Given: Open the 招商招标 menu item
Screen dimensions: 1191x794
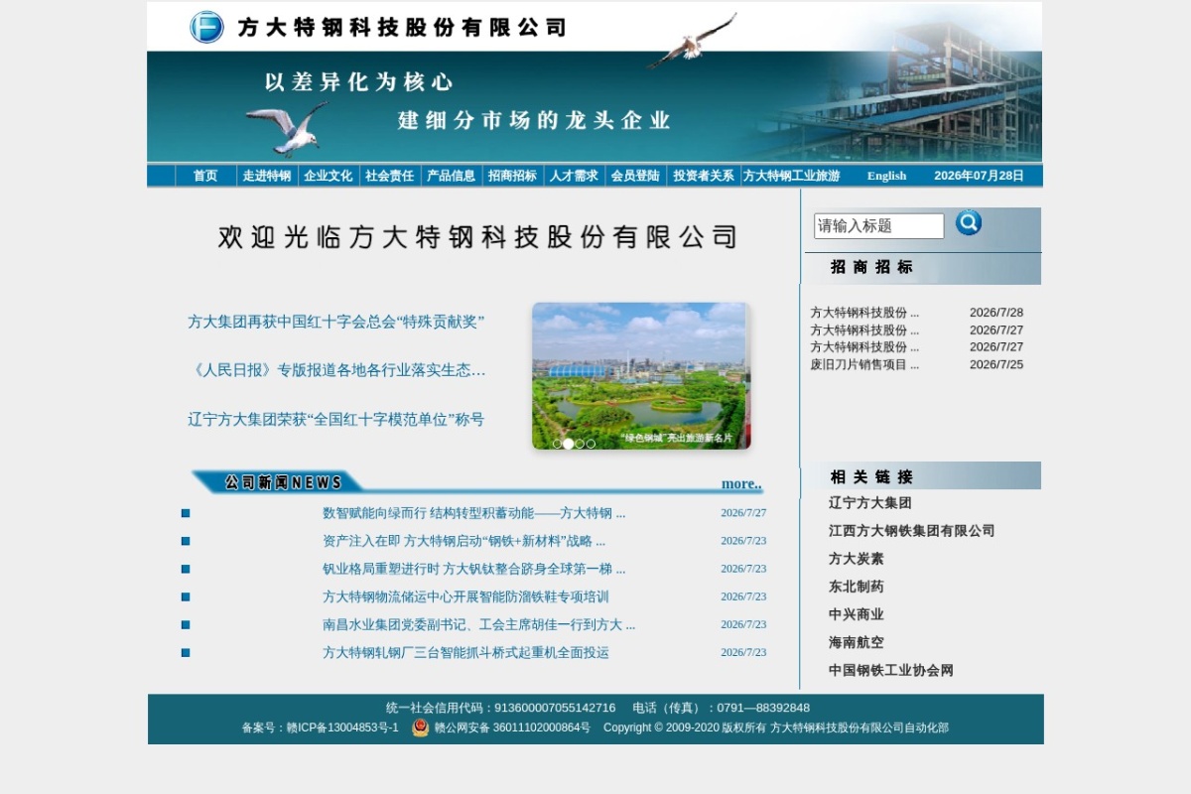Looking at the screenshot, I should (512, 176).
